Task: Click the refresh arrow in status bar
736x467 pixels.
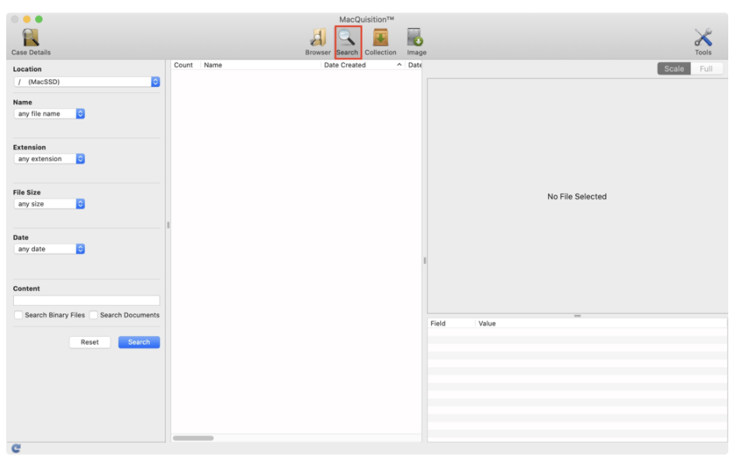Action: point(16,448)
